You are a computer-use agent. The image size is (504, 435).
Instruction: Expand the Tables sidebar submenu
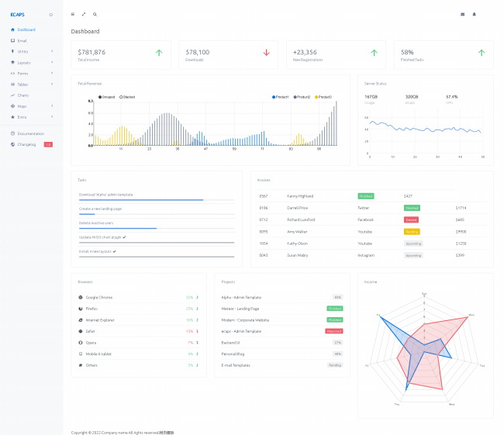[x=31, y=84]
